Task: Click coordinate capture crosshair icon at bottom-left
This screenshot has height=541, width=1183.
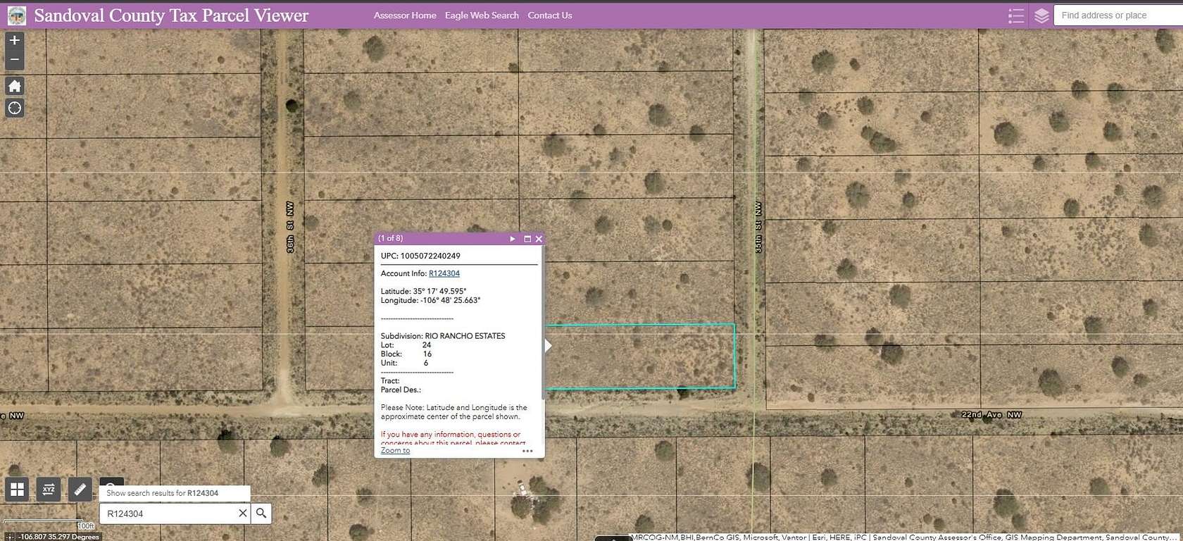Action: [9, 537]
